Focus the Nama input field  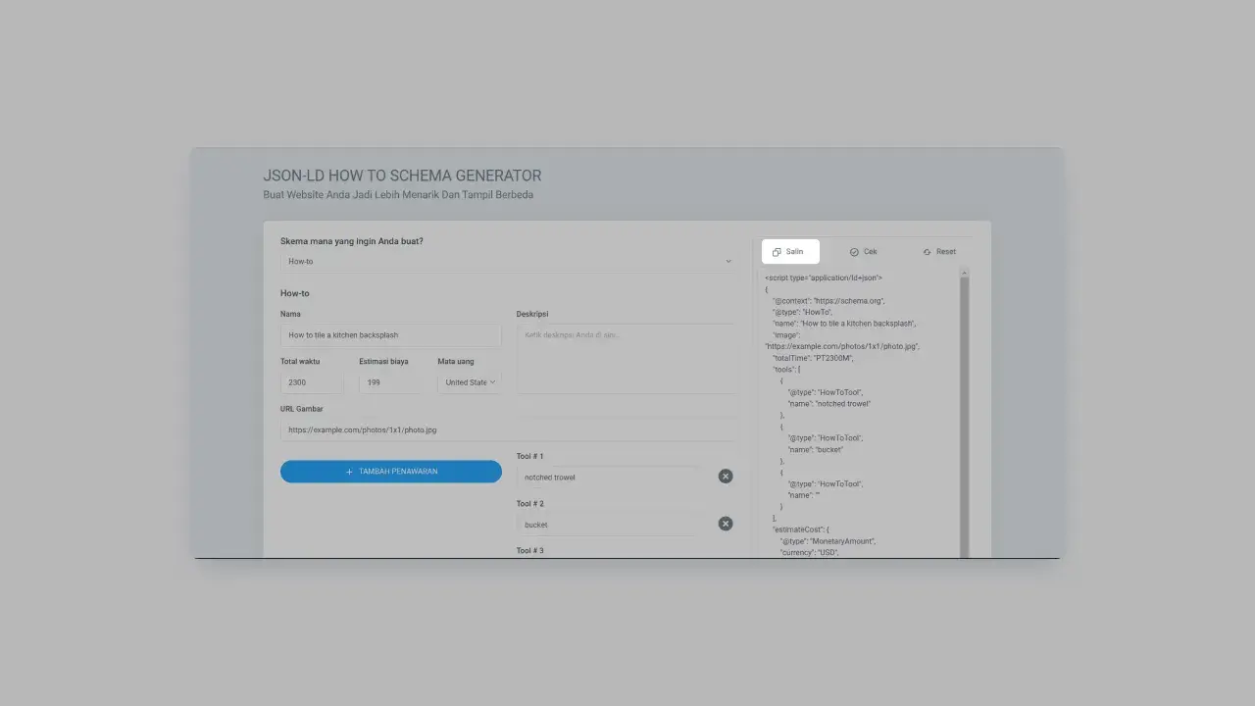tap(390, 335)
